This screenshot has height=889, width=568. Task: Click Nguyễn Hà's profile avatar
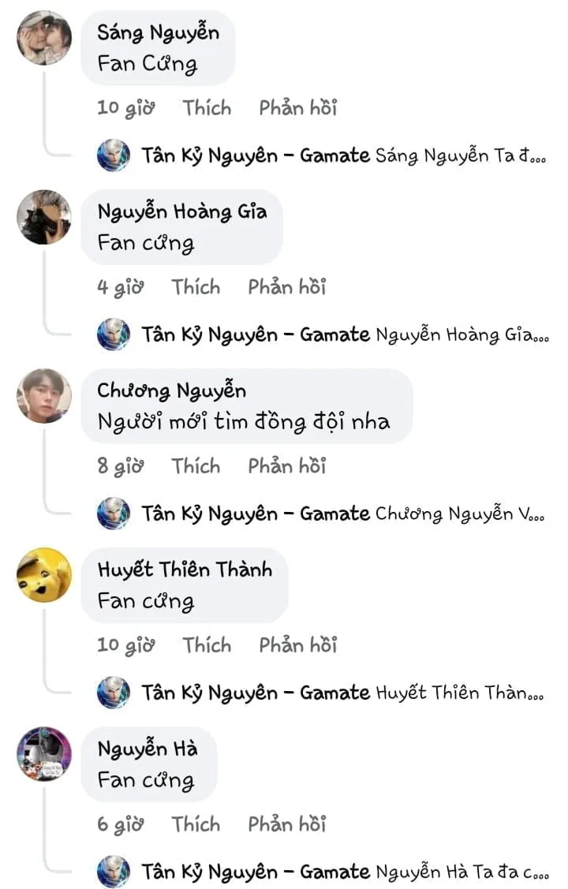pos(44,754)
